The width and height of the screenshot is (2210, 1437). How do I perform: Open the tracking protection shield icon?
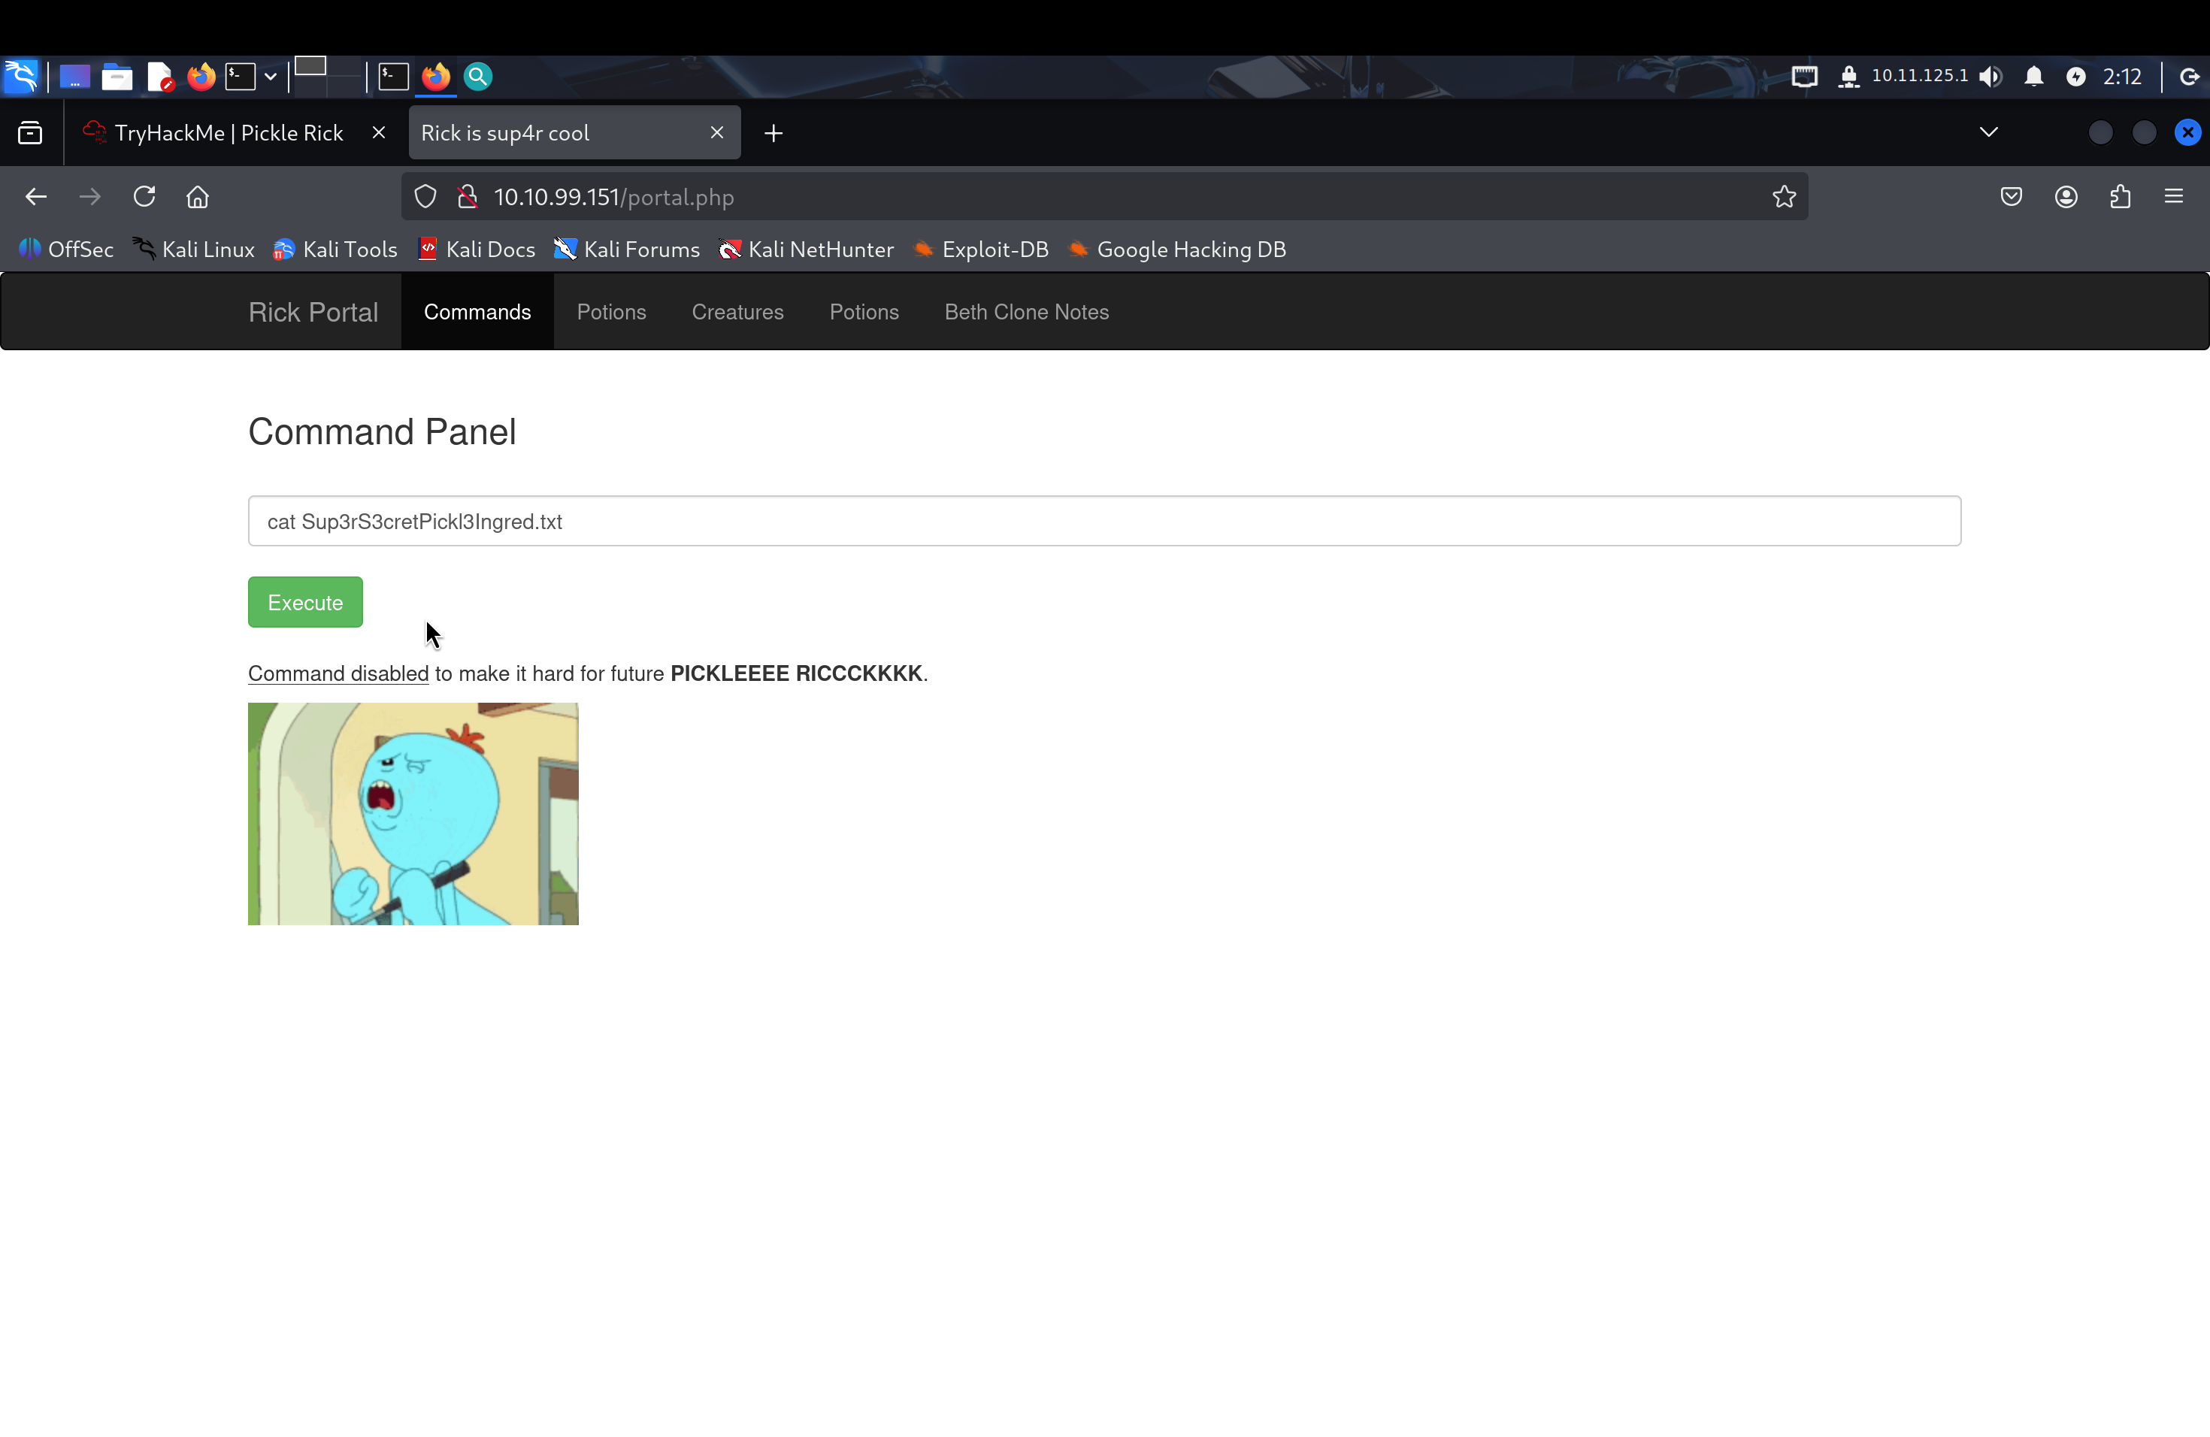425,197
